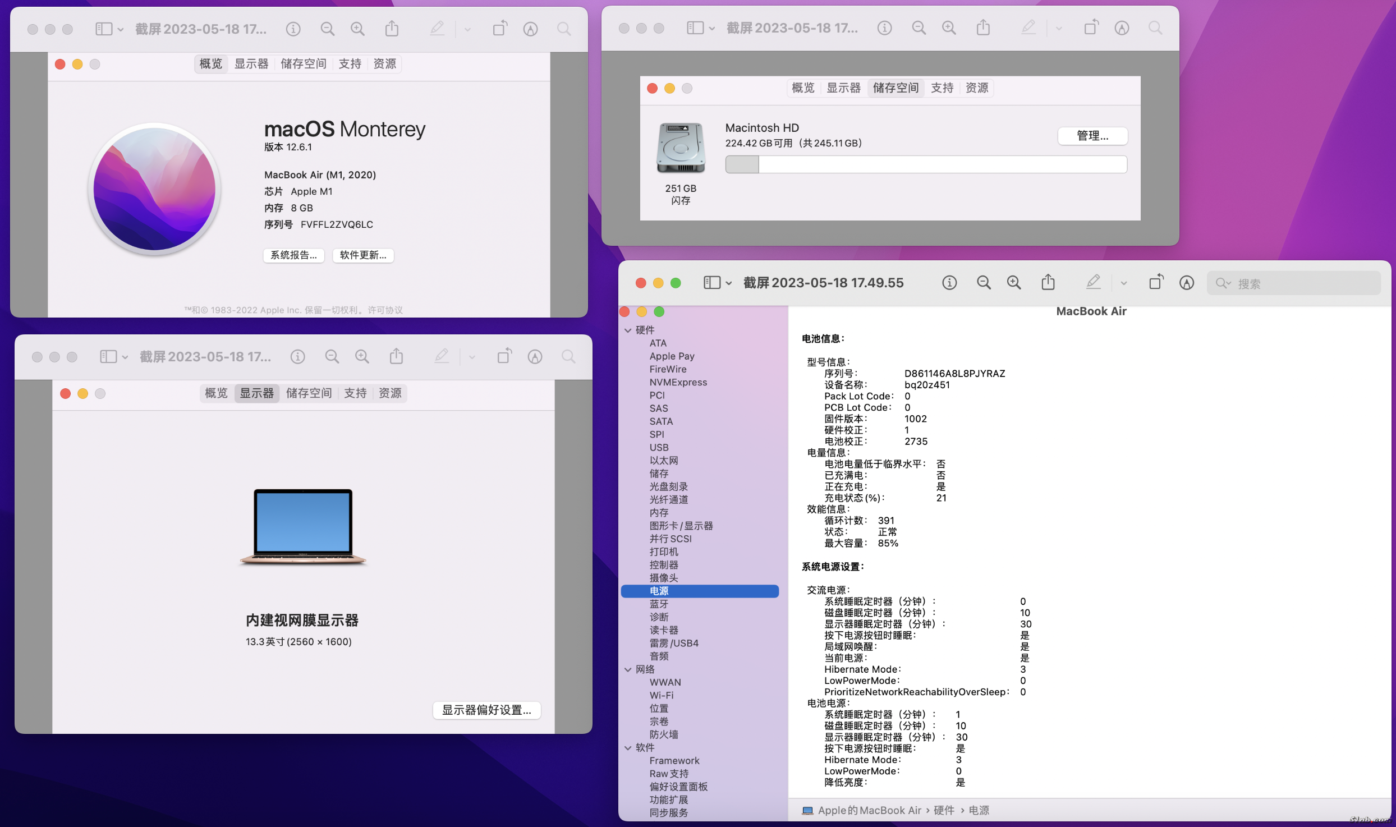Collapse the 软件 section in the sidebar
This screenshot has width=1396, height=827.
[628, 748]
